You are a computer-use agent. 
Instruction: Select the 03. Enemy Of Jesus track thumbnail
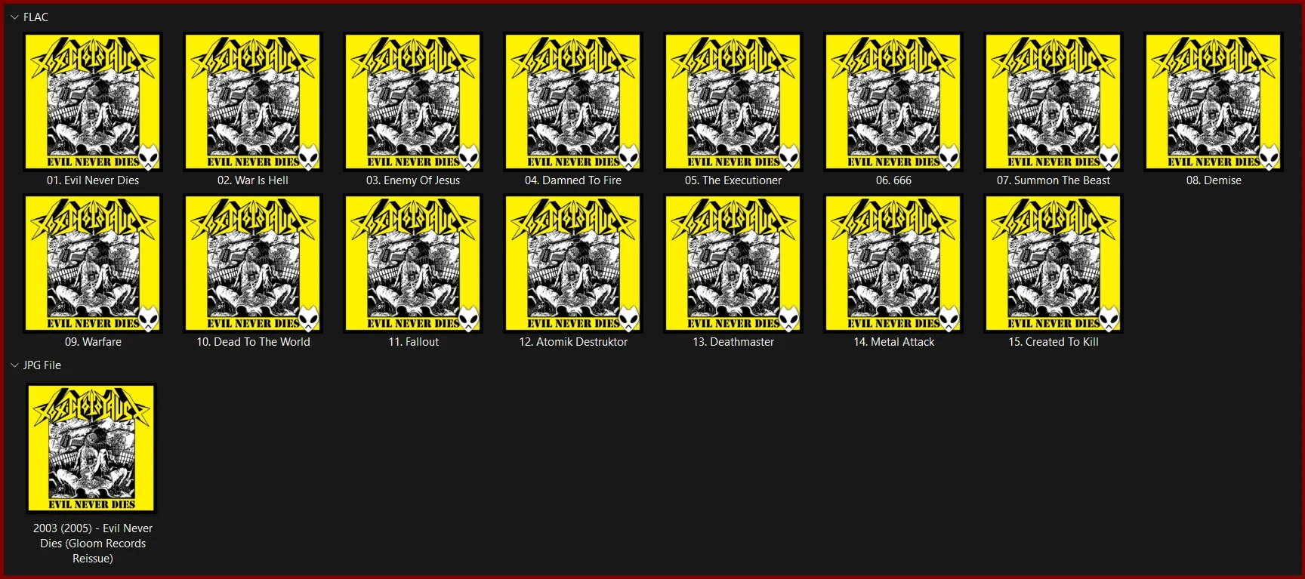coord(413,102)
